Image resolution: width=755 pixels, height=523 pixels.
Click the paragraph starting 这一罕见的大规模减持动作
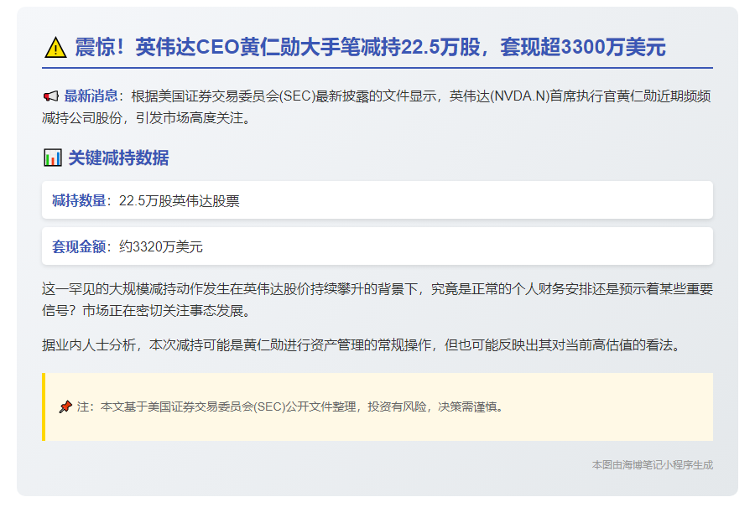click(377, 300)
